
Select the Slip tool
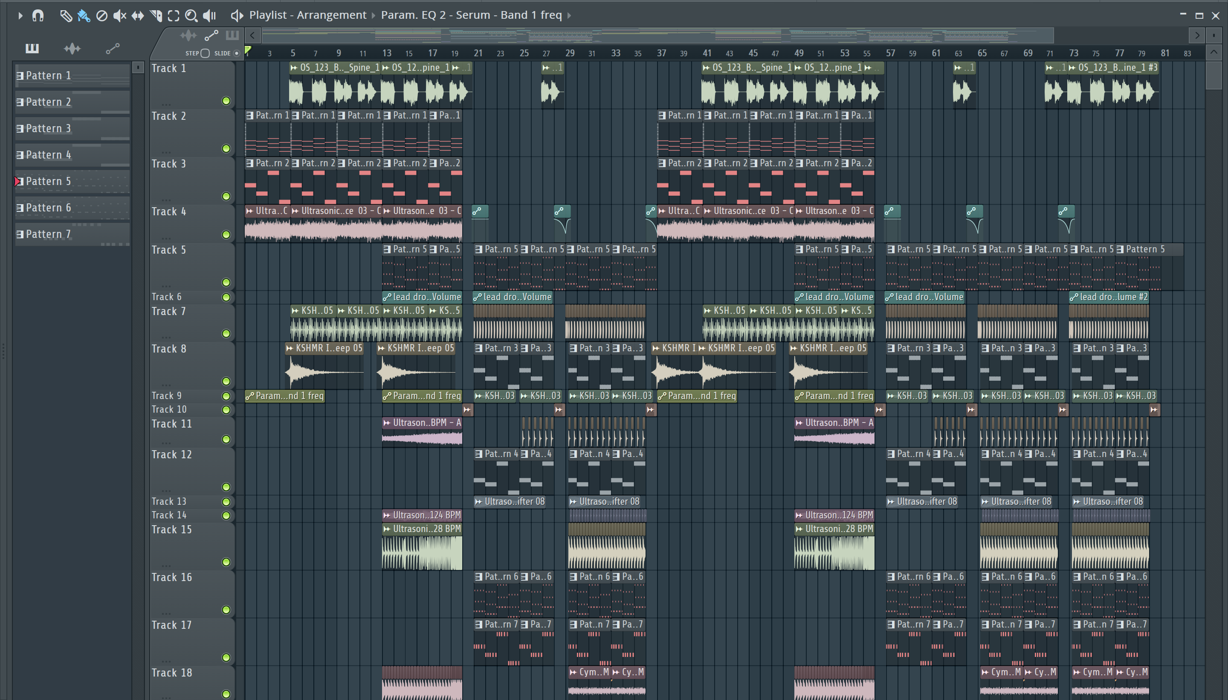click(x=138, y=16)
